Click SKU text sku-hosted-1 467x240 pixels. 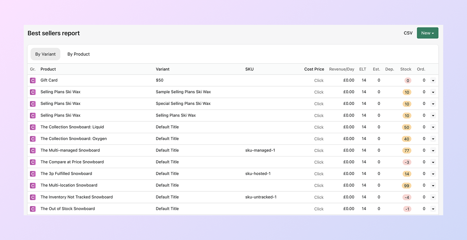coord(258,174)
